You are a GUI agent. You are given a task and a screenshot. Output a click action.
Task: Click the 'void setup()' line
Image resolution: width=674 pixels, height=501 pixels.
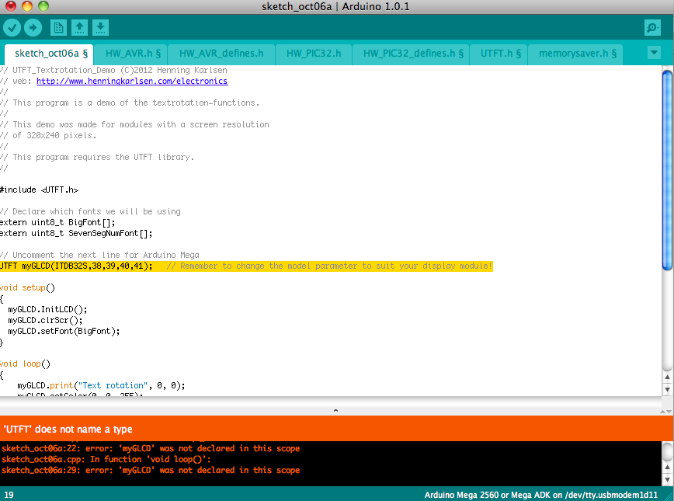27,287
